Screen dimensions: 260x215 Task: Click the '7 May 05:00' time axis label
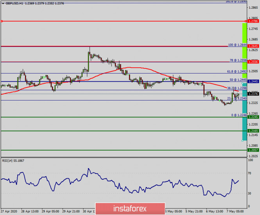235,211
